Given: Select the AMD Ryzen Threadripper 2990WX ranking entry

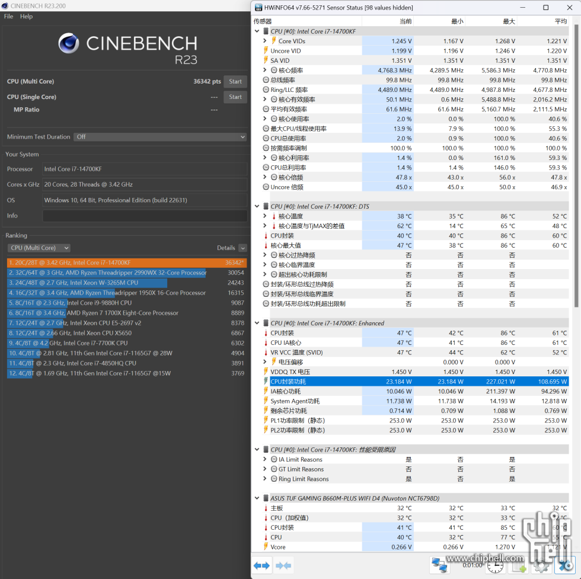Looking at the screenshot, I should [x=127, y=273].
